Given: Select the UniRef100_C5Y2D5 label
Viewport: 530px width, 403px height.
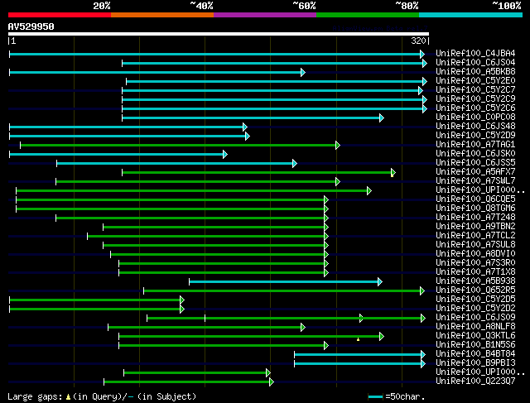Looking at the screenshot, I should tap(475, 300).
